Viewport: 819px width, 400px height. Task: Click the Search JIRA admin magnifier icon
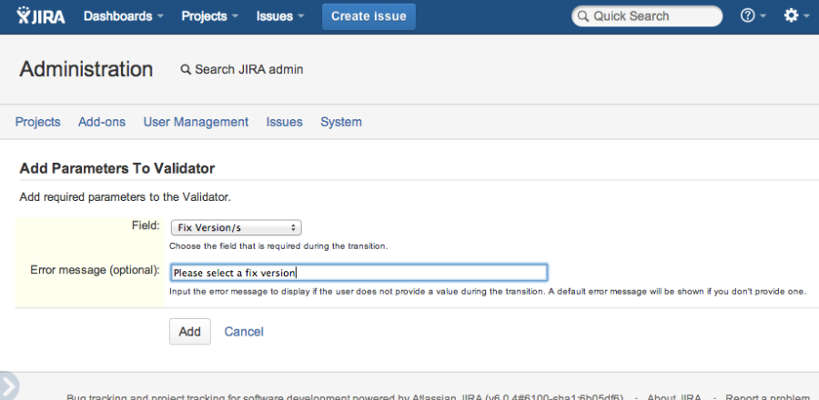point(186,69)
